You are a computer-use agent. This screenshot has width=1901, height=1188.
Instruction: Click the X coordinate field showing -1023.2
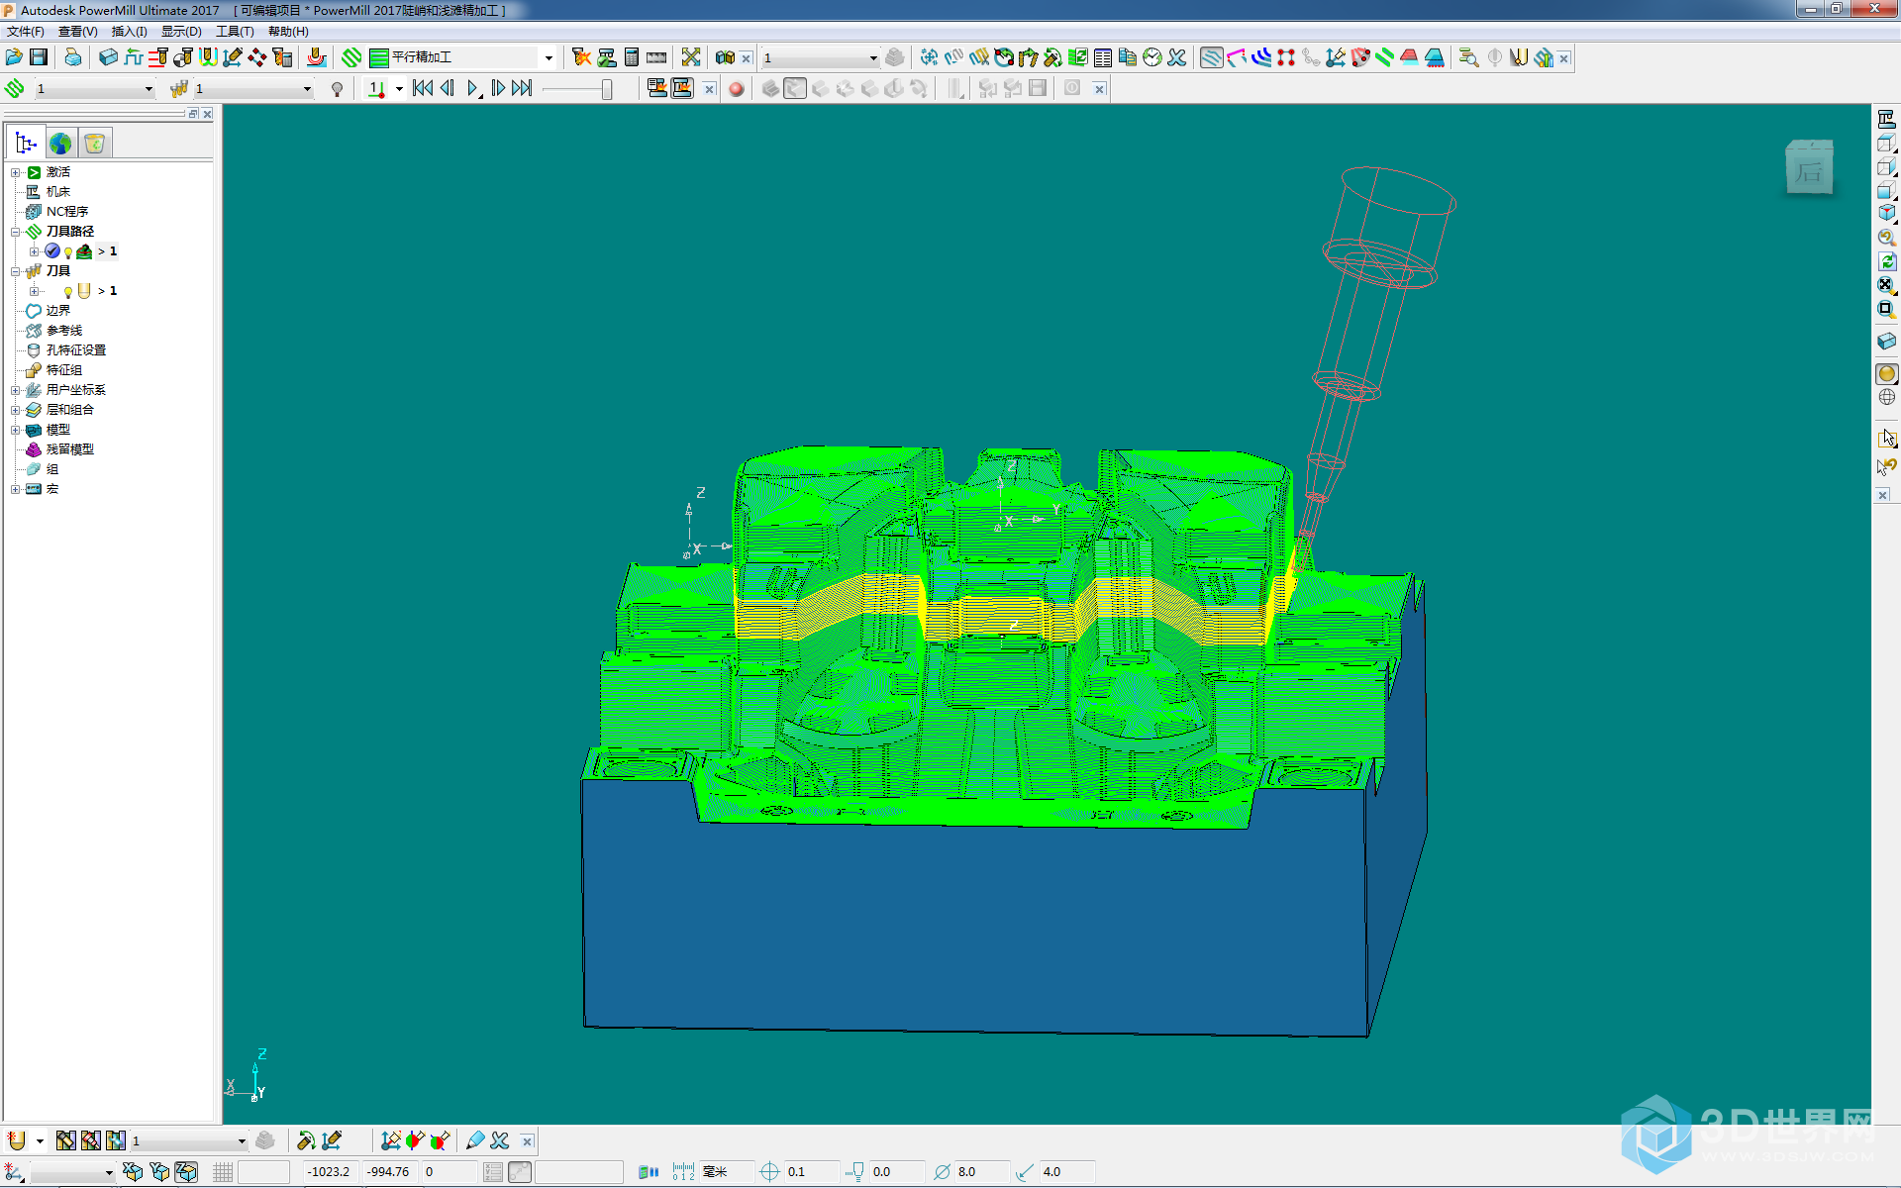tap(329, 1171)
